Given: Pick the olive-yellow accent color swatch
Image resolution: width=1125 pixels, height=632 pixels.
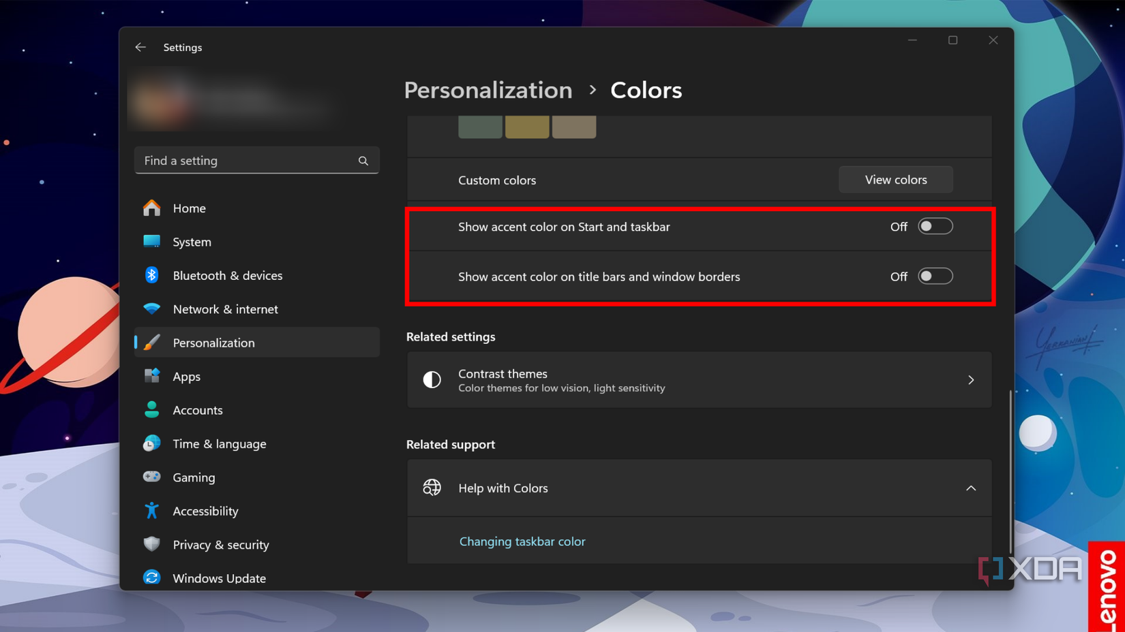Looking at the screenshot, I should pyautogui.click(x=527, y=127).
